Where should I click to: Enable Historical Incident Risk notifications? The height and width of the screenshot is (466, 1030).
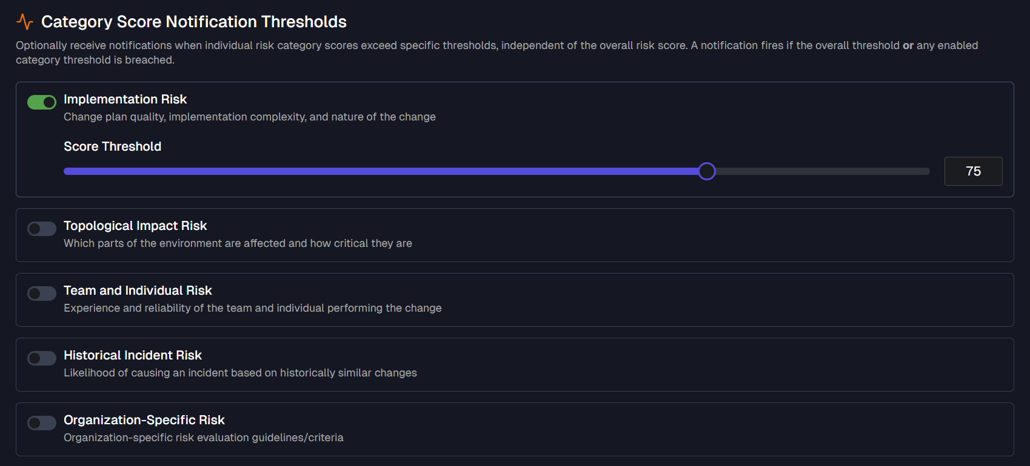tap(41, 358)
